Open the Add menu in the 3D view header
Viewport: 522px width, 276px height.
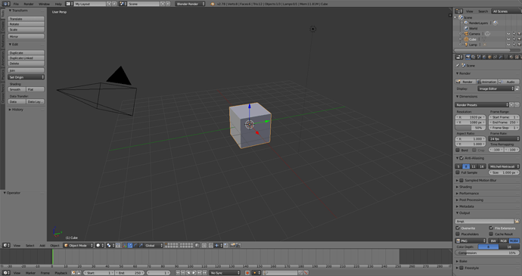tap(42, 245)
